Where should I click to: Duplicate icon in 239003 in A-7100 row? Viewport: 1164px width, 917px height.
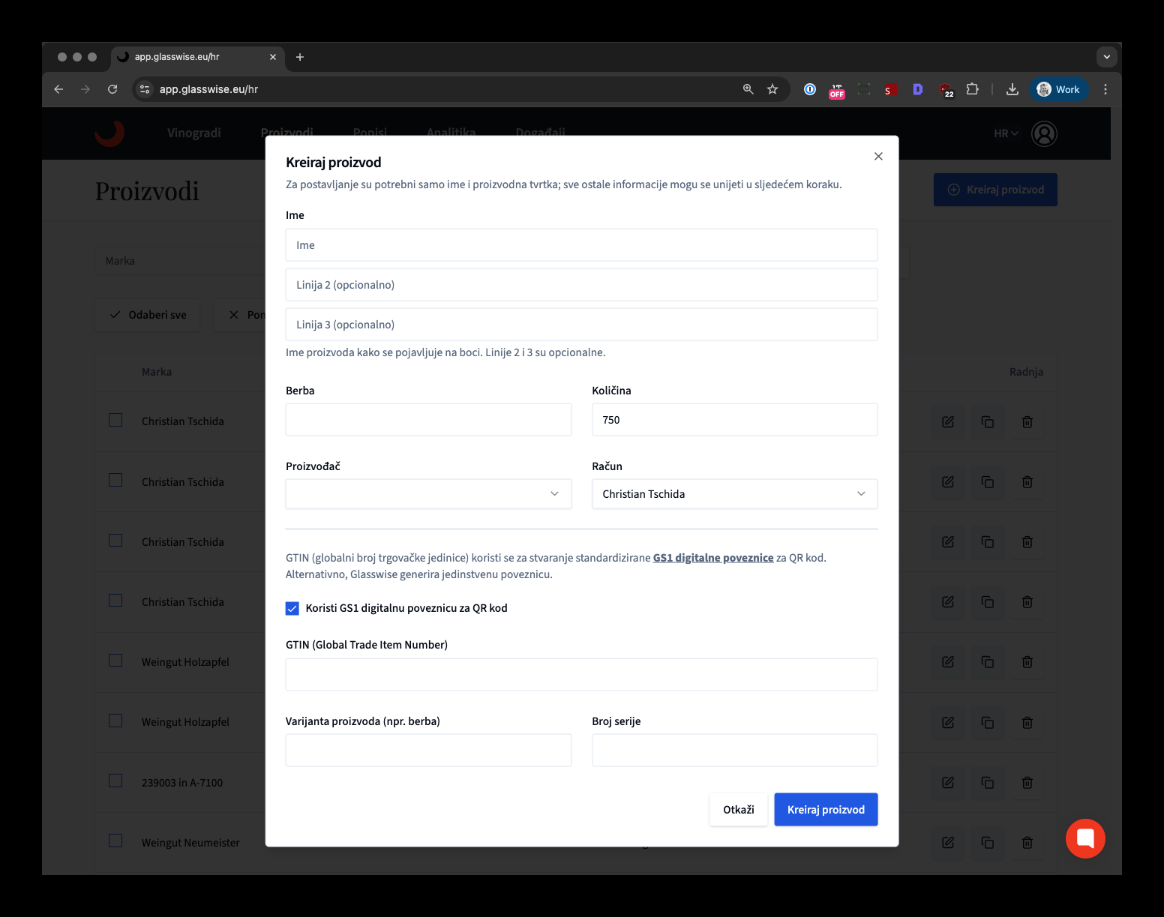pyautogui.click(x=988, y=782)
